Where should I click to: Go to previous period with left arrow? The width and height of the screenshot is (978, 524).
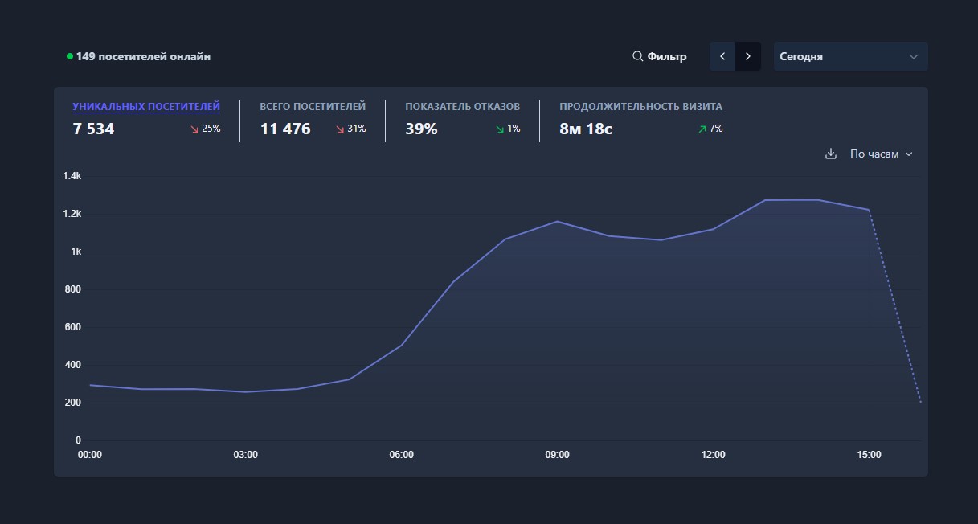click(722, 57)
